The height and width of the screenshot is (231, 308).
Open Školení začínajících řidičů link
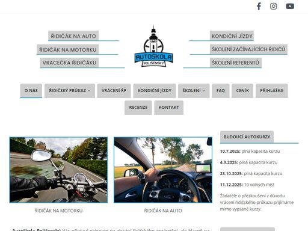pos(248,49)
